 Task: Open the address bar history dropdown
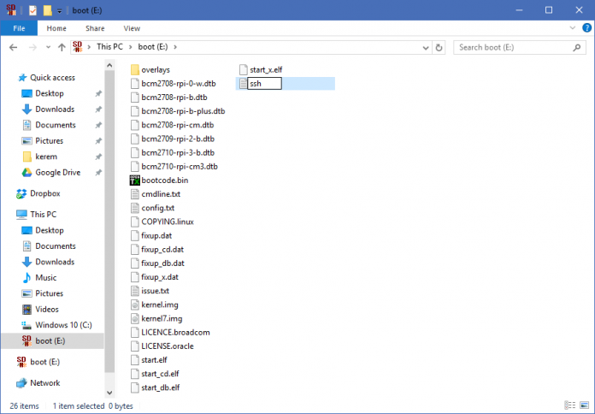(426, 47)
